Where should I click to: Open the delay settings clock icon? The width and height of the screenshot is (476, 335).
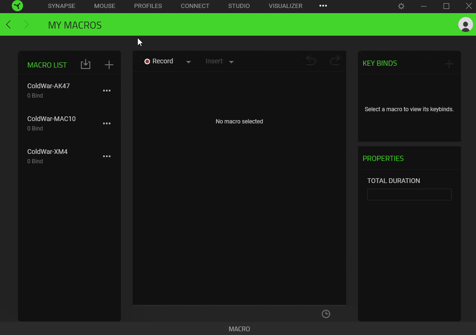click(x=325, y=313)
